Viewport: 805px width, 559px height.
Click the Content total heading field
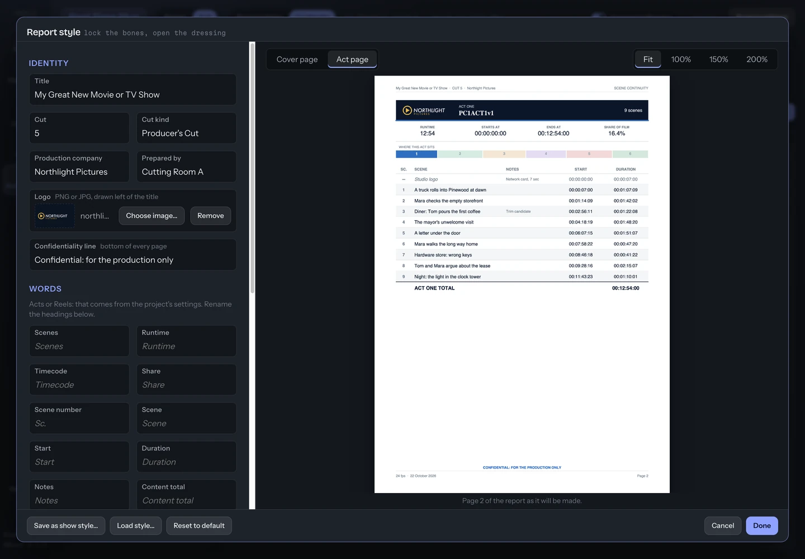187,495
